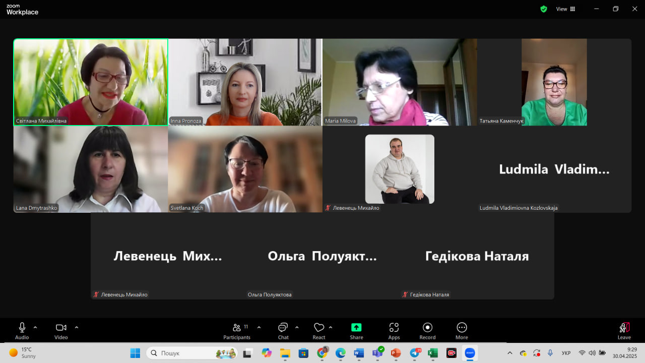Select Inna Pronoza's video tile
Screen dimensions: 645x363
tap(245, 82)
